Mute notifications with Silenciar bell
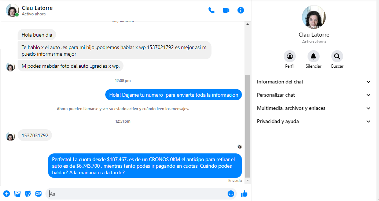Screen dimensions: 379x201 (x=313, y=56)
